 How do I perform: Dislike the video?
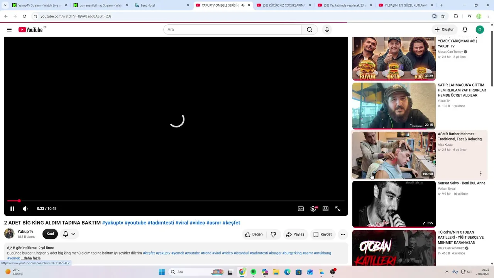(273, 234)
